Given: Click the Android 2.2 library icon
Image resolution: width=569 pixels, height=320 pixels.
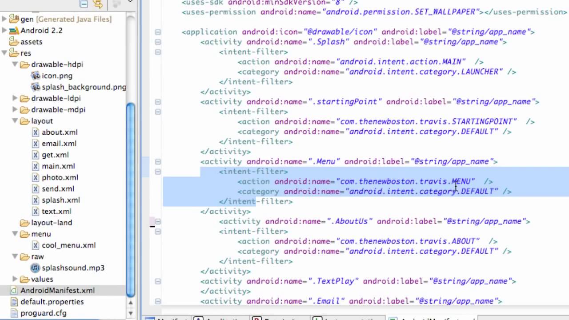Looking at the screenshot, I should point(14,31).
